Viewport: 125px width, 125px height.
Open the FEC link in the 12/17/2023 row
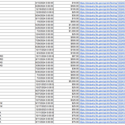(102, 106)
